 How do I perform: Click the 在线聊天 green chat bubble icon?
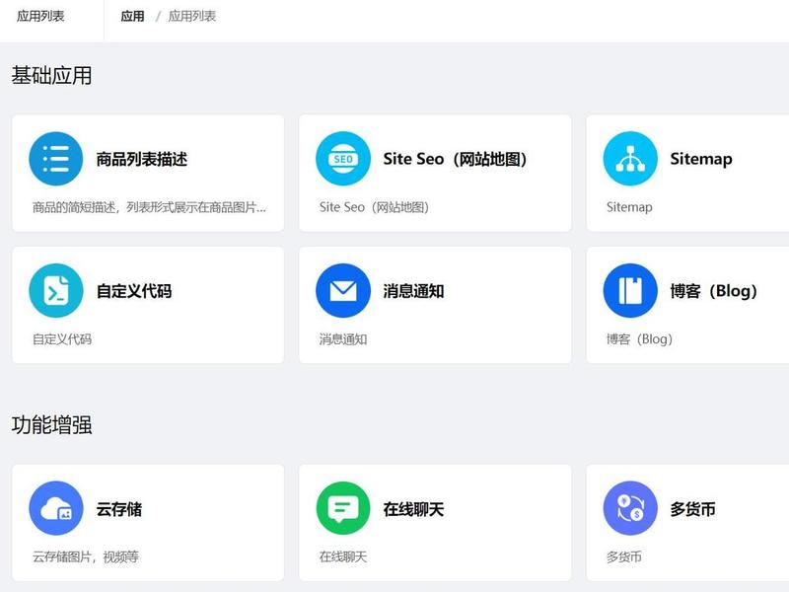pos(343,508)
